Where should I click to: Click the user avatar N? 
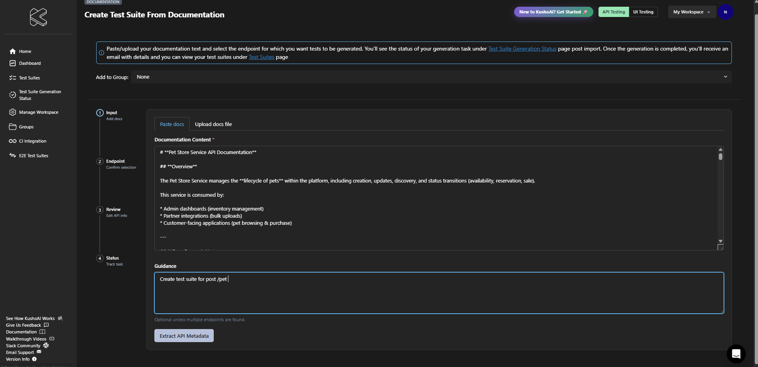click(726, 12)
